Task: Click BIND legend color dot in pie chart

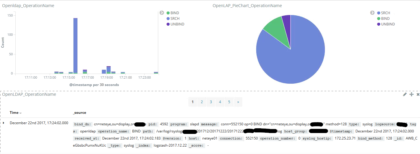Action: click(x=379, y=19)
